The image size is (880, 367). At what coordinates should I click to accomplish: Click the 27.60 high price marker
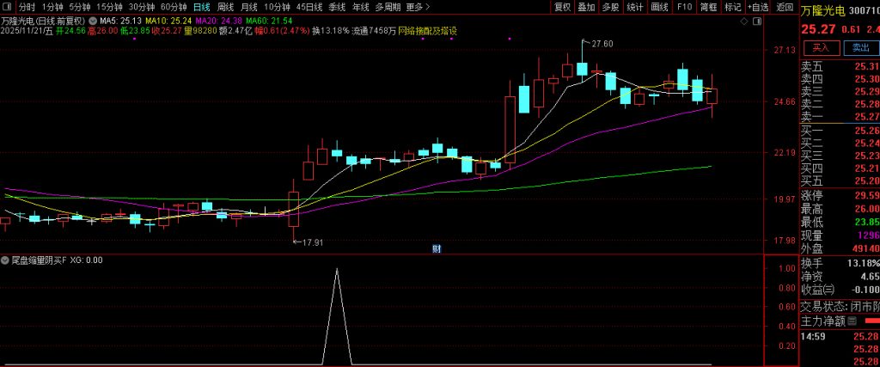tap(602, 43)
